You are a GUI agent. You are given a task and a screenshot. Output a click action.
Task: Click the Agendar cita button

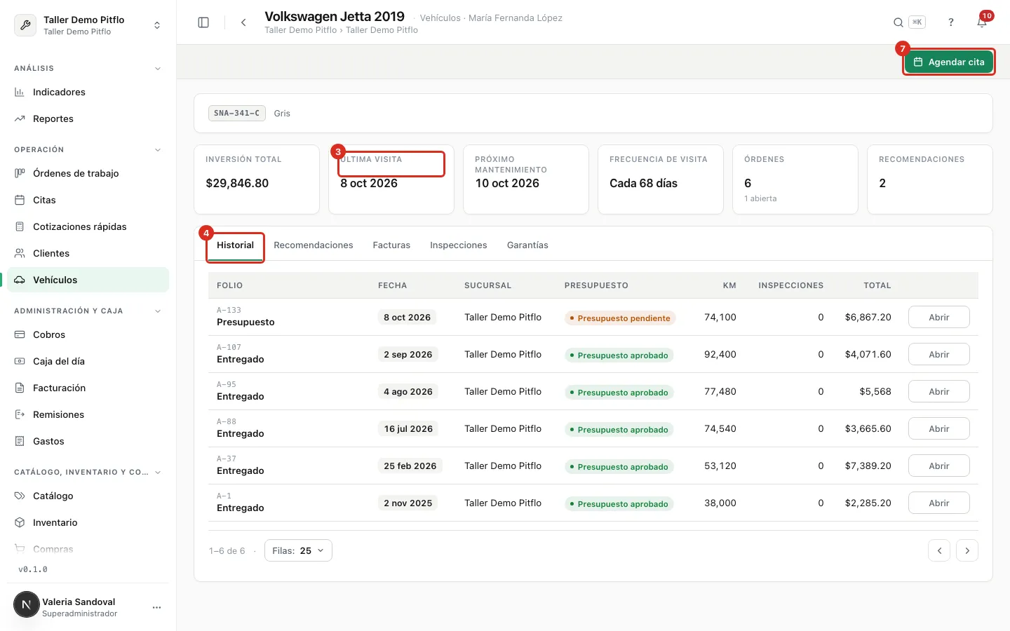tap(949, 62)
